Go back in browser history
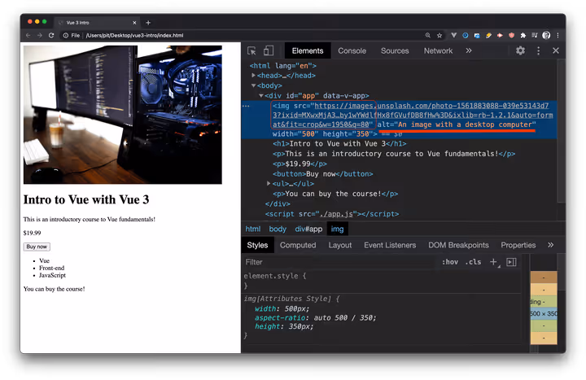 (x=28, y=35)
